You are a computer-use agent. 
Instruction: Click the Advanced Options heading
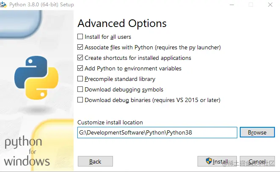point(122,24)
